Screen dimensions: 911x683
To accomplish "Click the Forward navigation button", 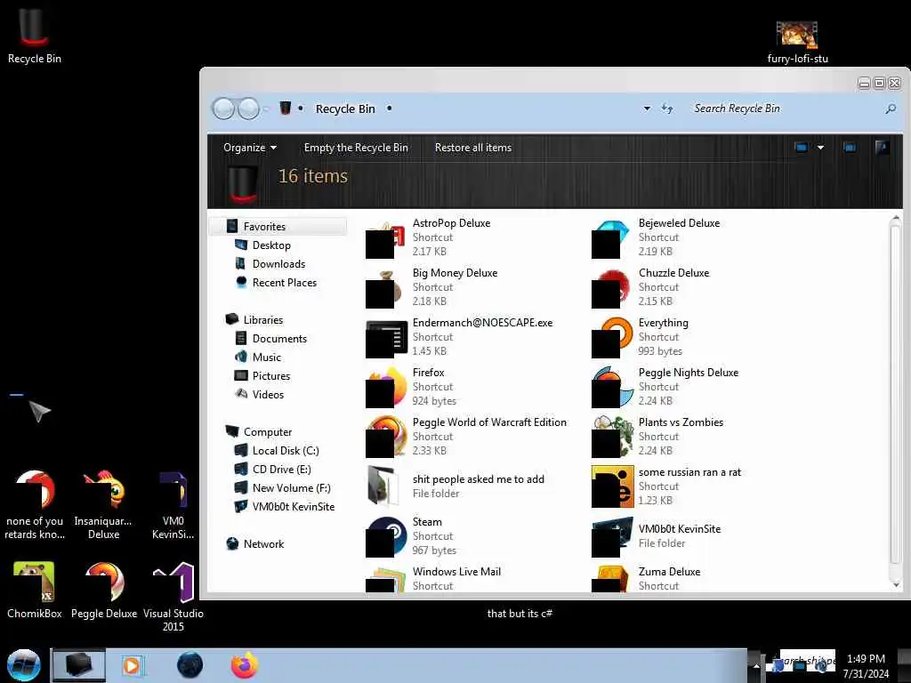I will click(249, 108).
